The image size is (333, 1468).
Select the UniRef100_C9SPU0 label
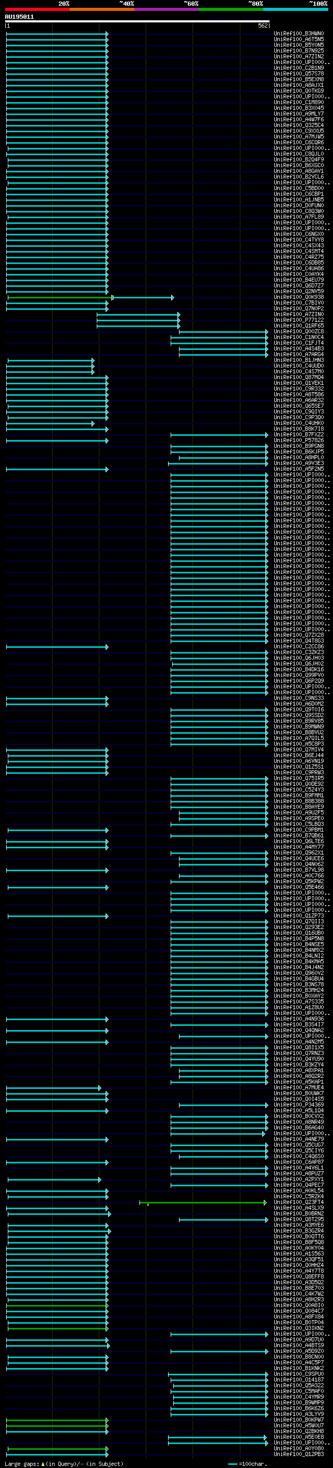(x=299, y=1373)
